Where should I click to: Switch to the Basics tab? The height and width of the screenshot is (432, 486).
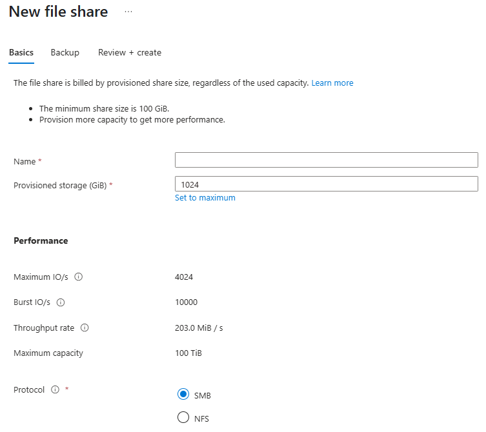click(x=21, y=53)
